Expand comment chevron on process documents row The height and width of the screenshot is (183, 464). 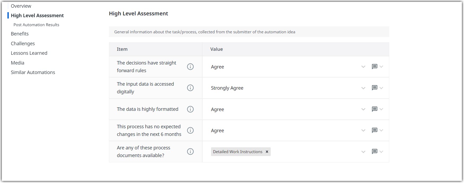coord(381,152)
